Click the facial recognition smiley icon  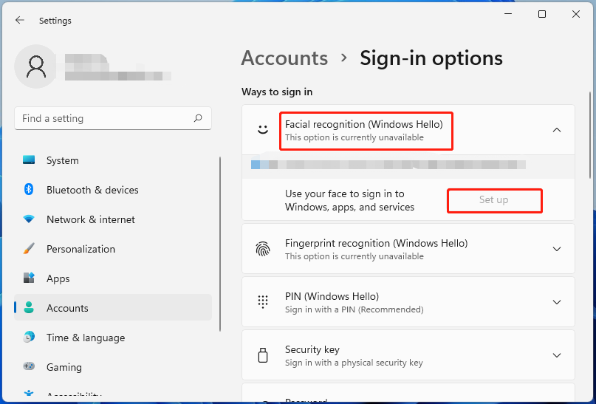point(263,129)
